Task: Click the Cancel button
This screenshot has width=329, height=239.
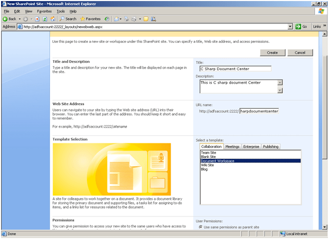Action: coord(300,53)
